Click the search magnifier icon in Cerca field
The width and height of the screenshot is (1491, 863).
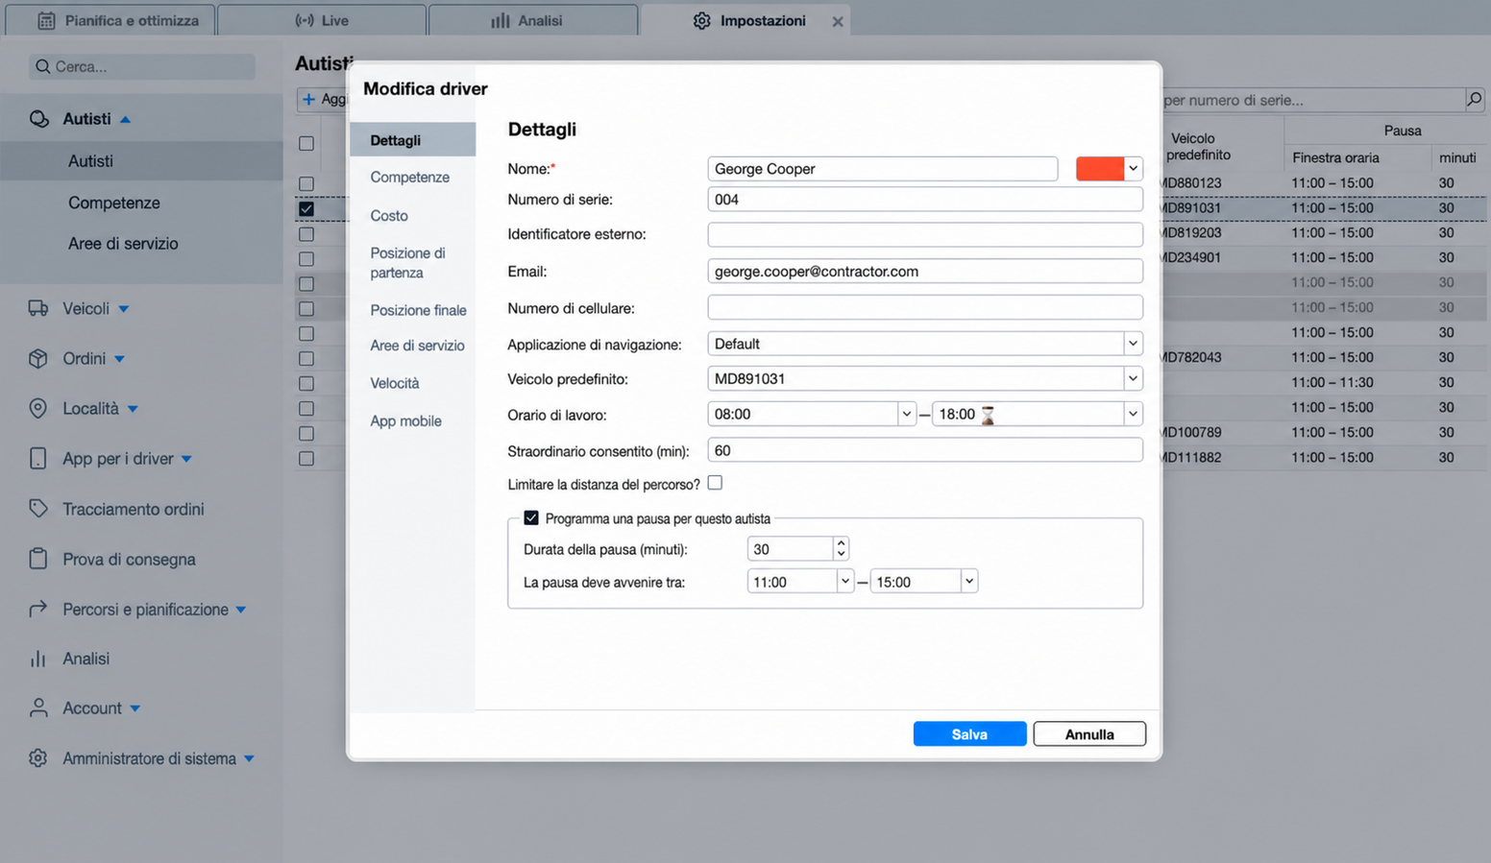[x=42, y=66]
